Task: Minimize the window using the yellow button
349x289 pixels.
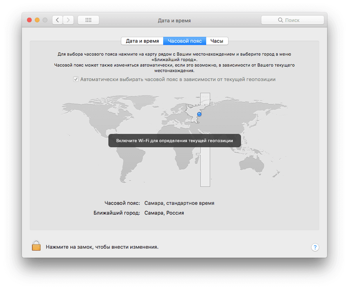Action: 37,20
